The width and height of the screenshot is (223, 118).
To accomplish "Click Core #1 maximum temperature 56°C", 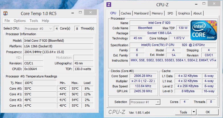I will 75,94.
